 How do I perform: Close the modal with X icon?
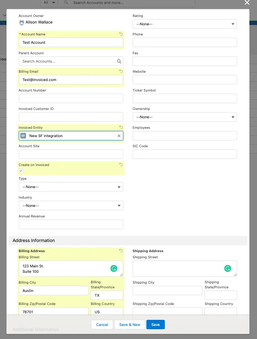tap(247, 3)
